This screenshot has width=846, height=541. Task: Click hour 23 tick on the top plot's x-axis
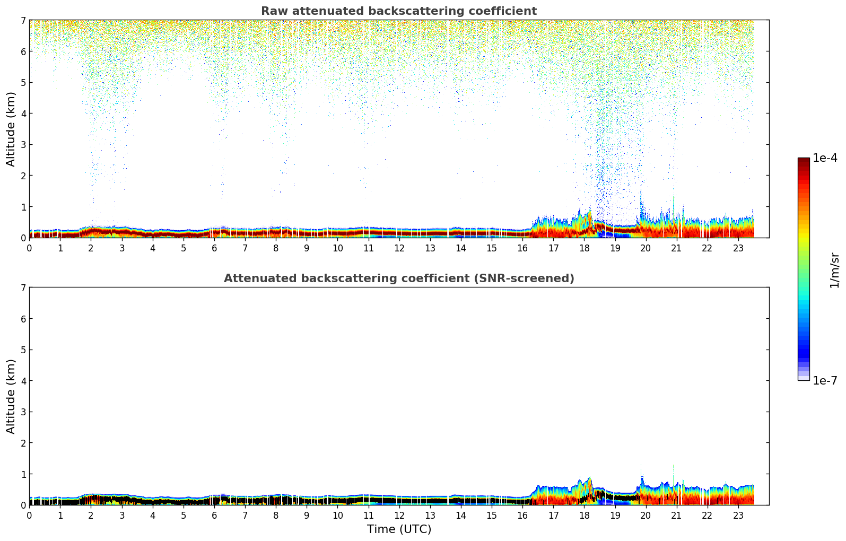tap(738, 248)
